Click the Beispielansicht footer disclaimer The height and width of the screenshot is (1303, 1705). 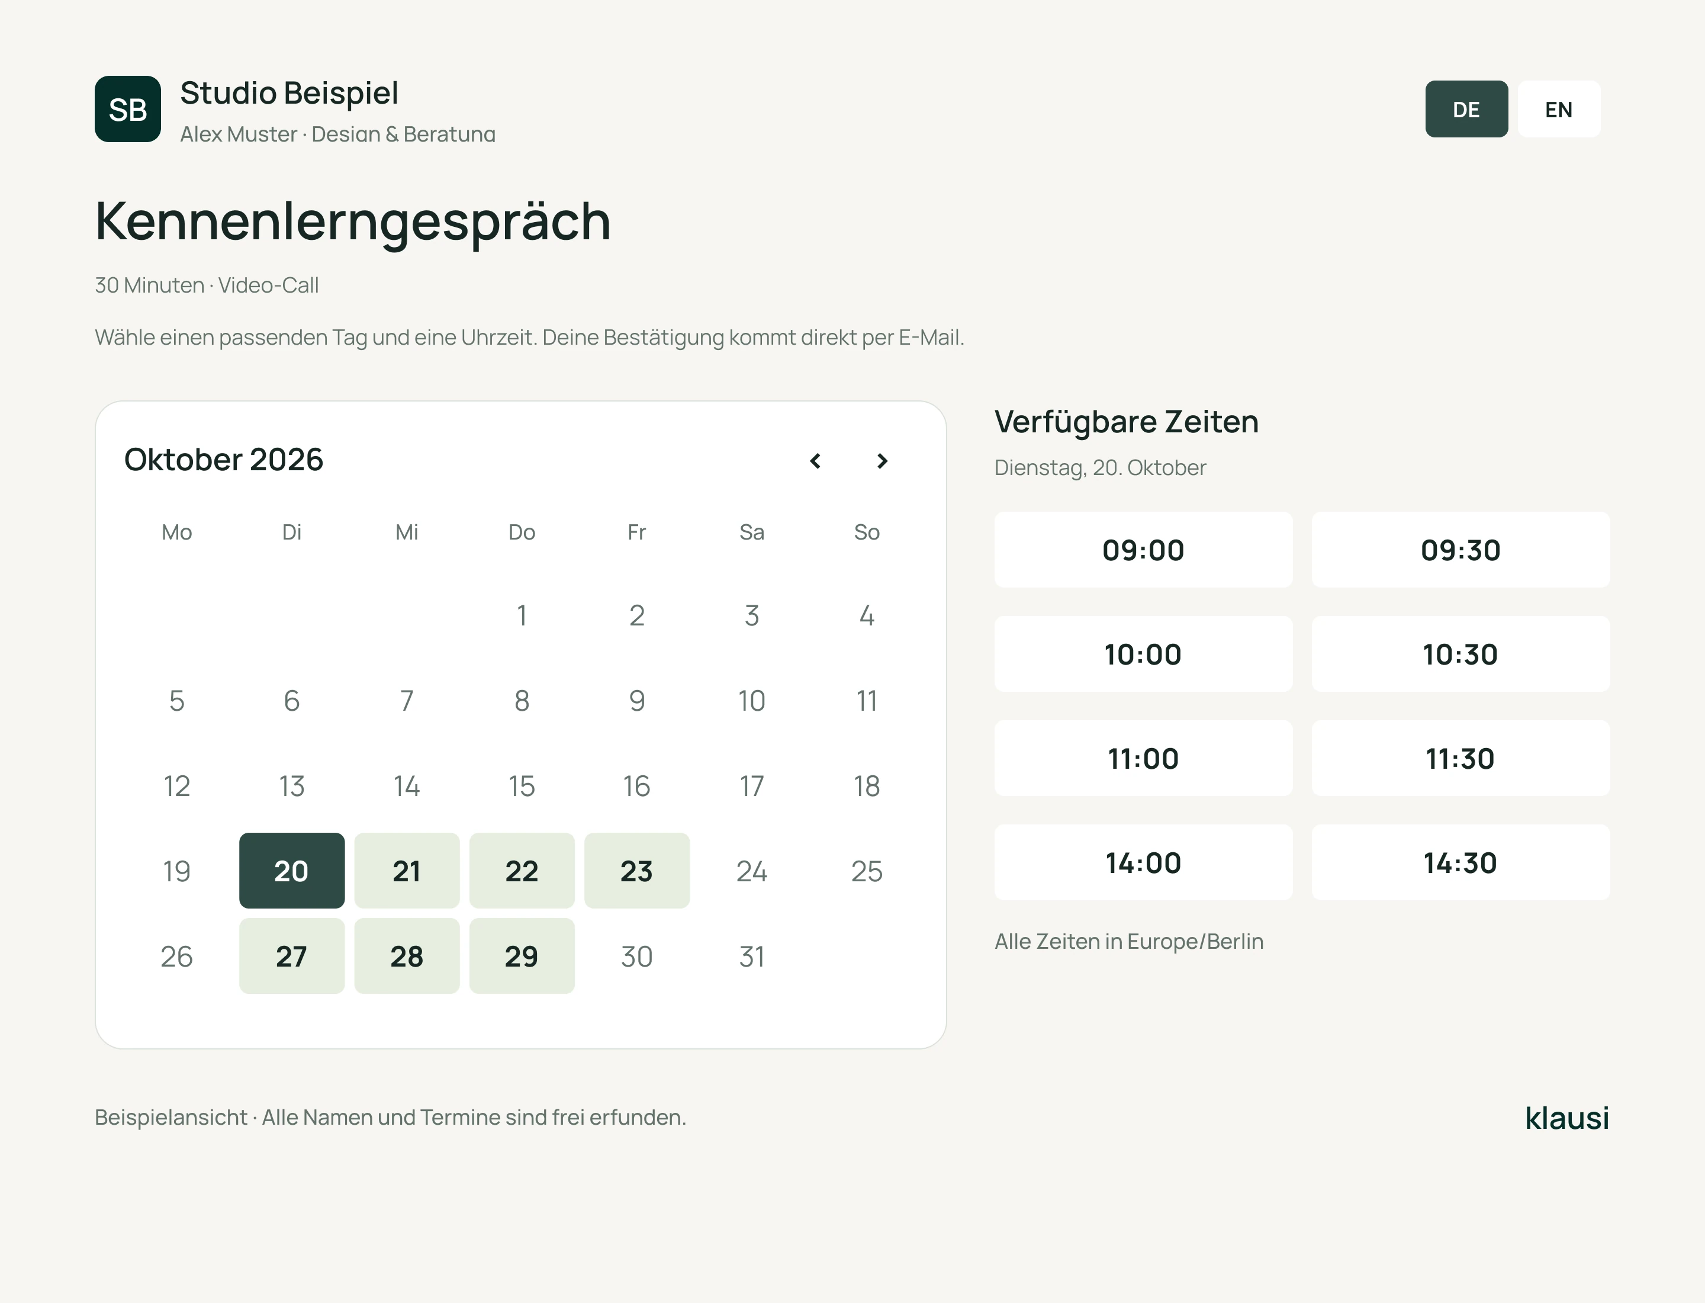pyautogui.click(x=391, y=1118)
